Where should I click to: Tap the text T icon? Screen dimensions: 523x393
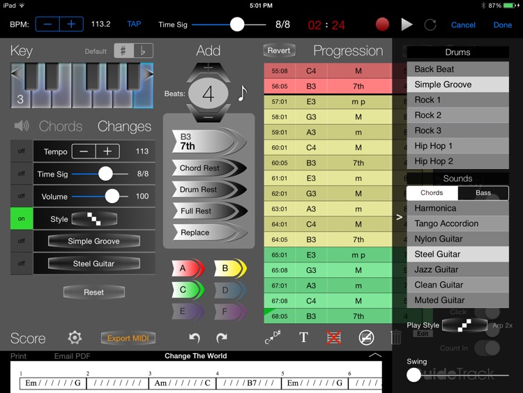303,338
